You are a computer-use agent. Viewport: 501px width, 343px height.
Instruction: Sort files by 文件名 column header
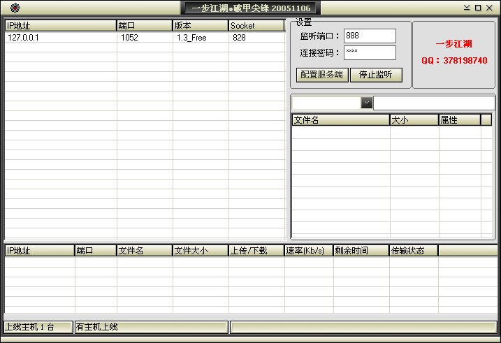[340, 120]
